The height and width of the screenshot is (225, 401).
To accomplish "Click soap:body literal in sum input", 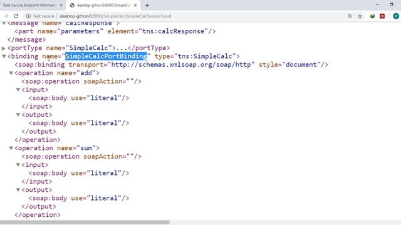I will (79, 173).
